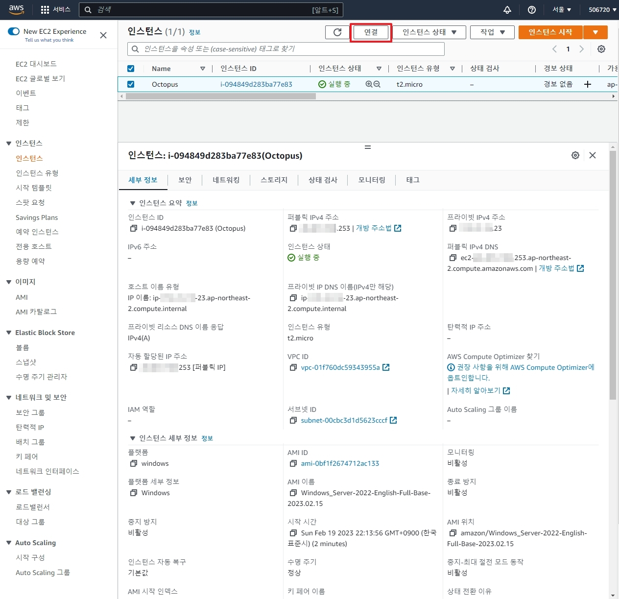This screenshot has width=619, height=599.
Task: Collapse the 인스턴스 sidebar section
Action: 8,144
